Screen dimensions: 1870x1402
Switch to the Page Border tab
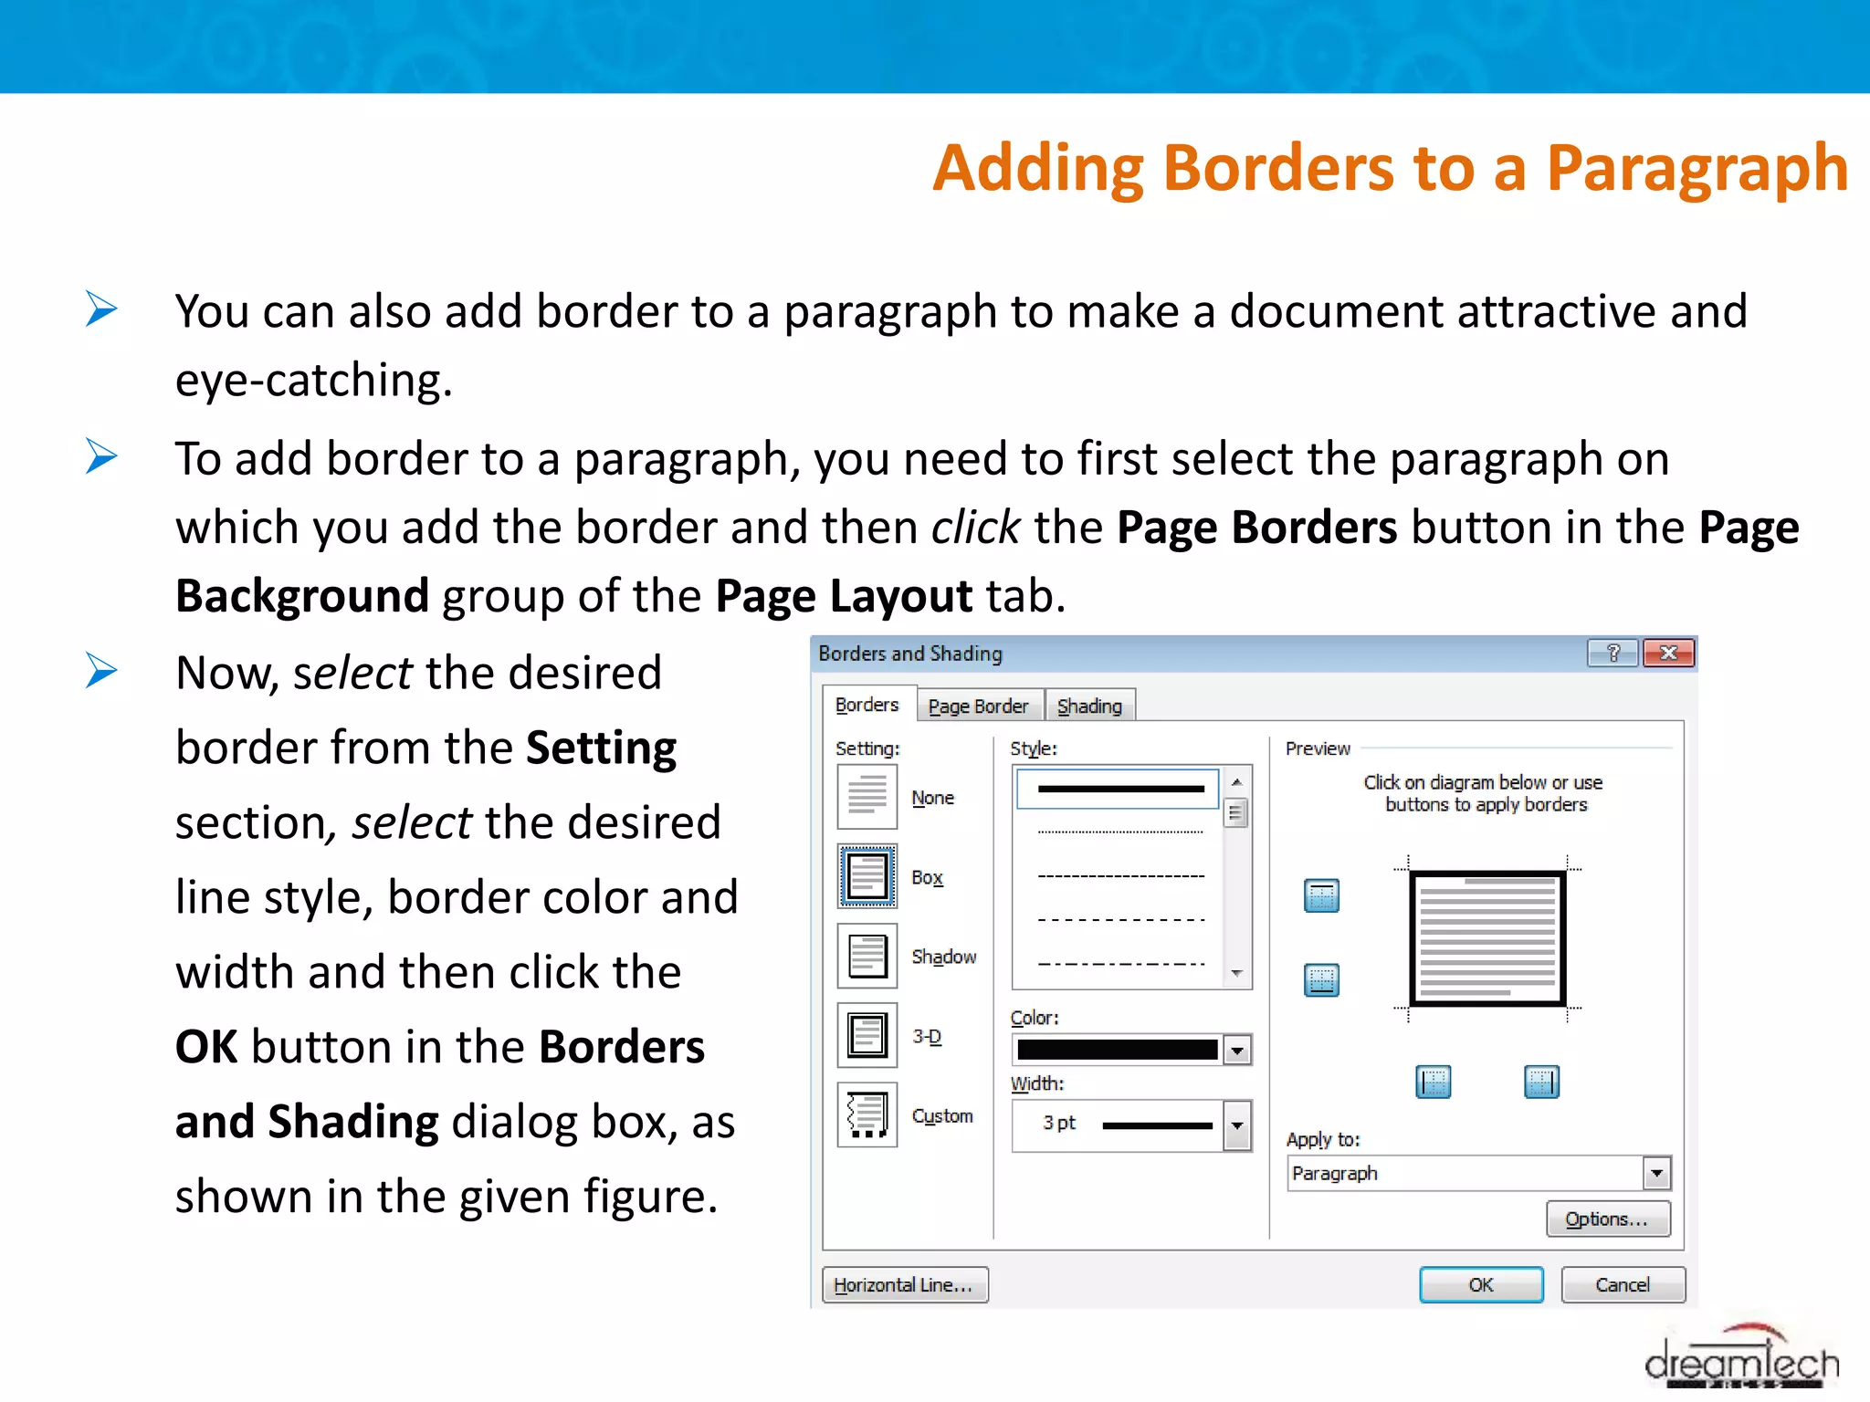(978, 706)
